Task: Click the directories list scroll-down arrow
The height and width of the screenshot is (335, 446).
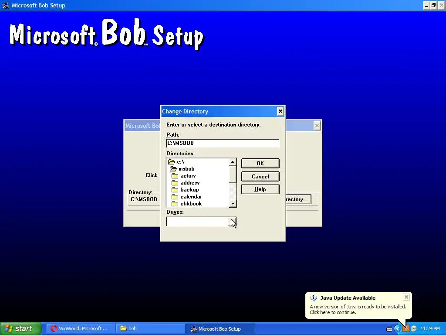Action: (x=233, y=203)
